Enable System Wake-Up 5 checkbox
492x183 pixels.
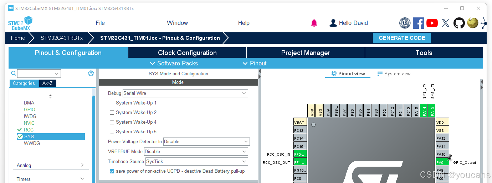pyautogui.click(x=112, y=132)
